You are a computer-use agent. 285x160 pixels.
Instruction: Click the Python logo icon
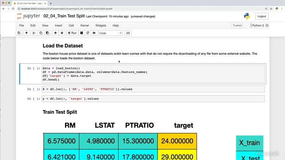pos(247,16)
